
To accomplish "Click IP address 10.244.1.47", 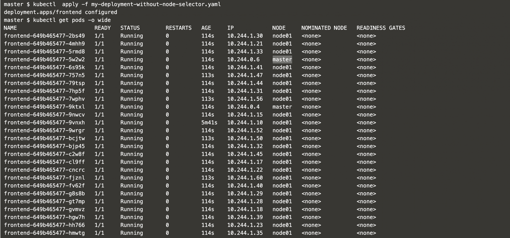I will pos(245,76).
